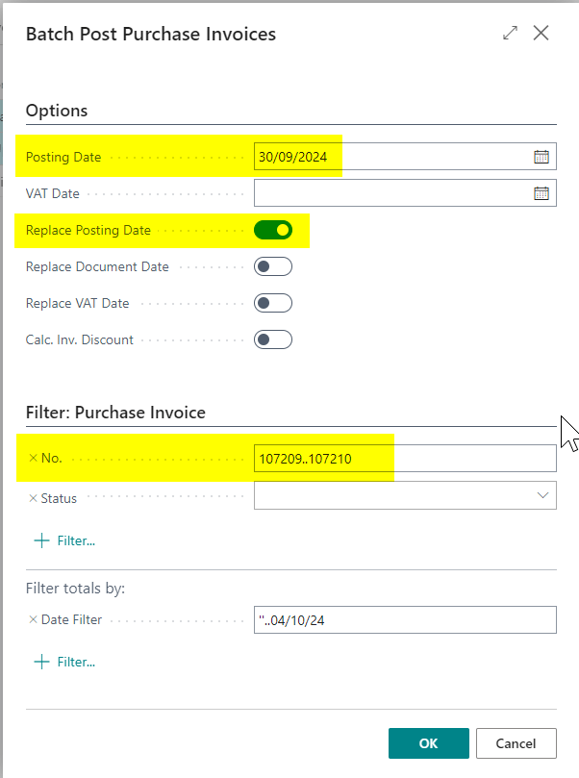Open the Posting Date calendar picker

pos(541,157)
